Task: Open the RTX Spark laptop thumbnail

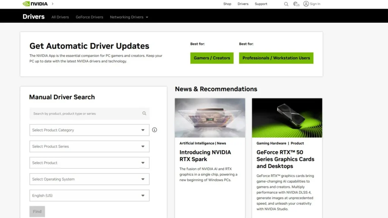Action: click(x=210, y=118)
